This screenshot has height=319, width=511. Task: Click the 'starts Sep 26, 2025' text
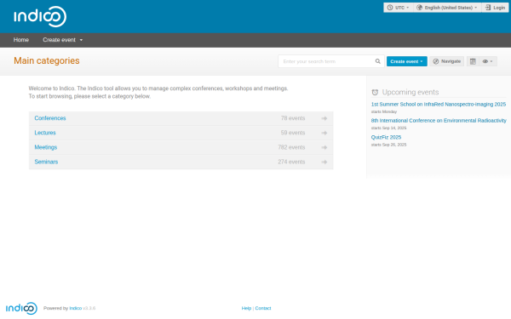389,145
